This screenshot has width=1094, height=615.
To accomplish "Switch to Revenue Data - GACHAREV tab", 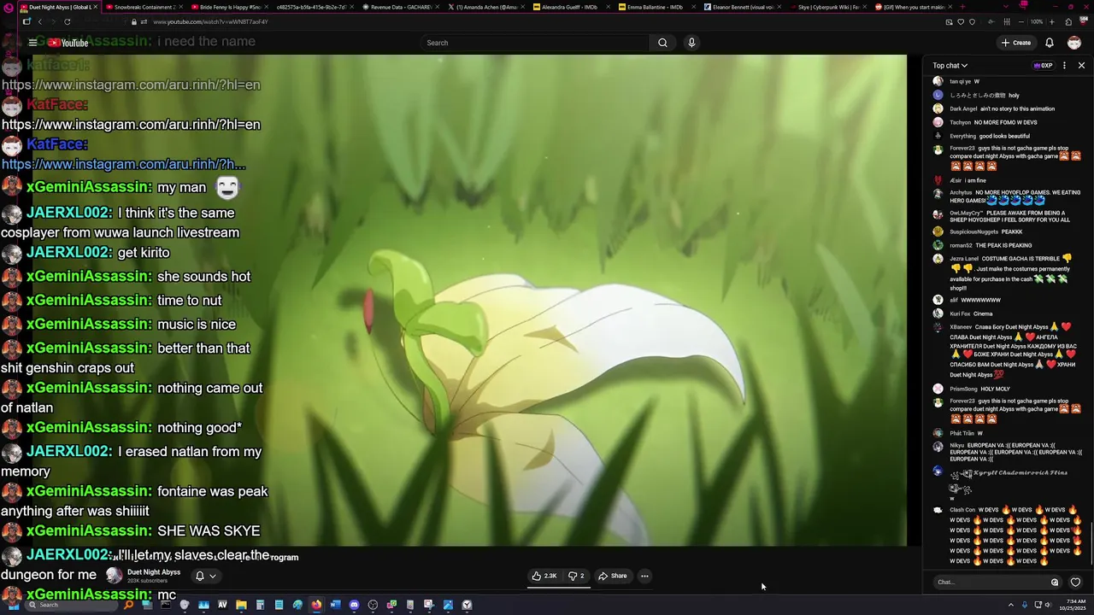I will [x=400, y=7].
